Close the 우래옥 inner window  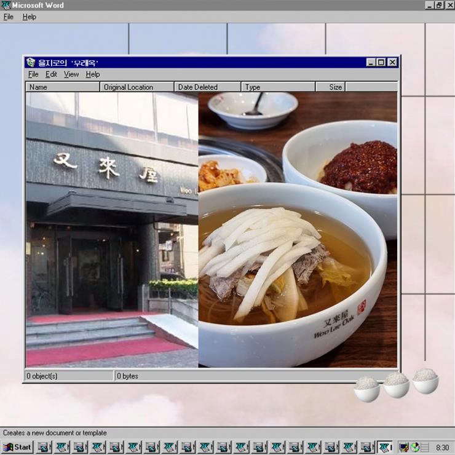(392, 62)
